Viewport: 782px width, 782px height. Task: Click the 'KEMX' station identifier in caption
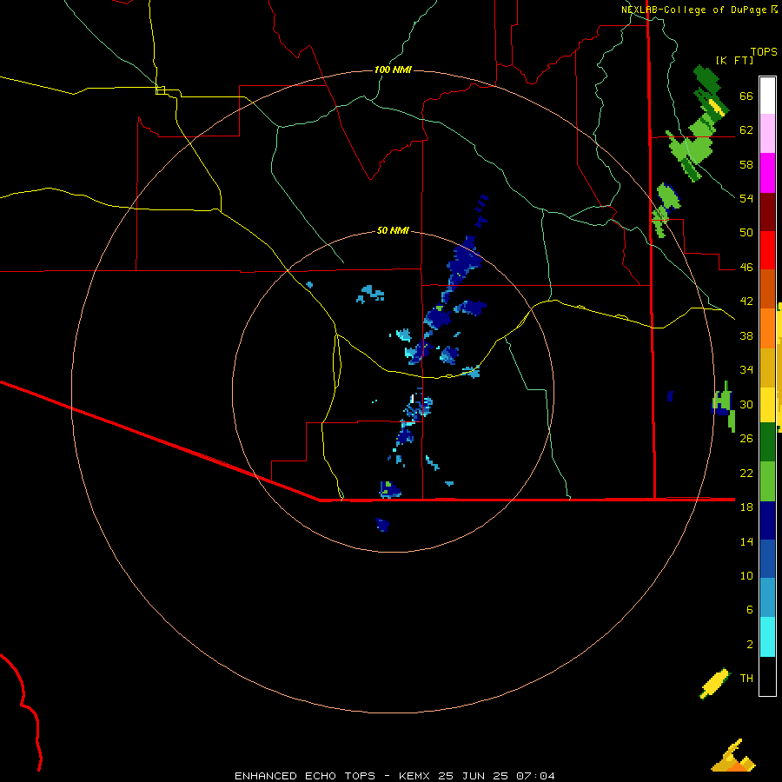click(x=414, y=776)
